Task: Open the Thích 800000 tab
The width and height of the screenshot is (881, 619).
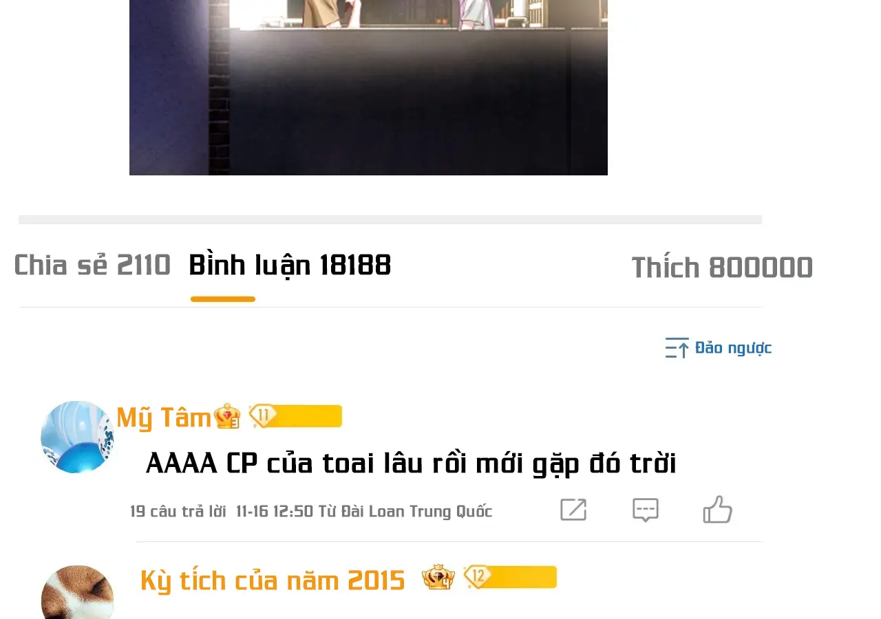Action: coord(722,268)
